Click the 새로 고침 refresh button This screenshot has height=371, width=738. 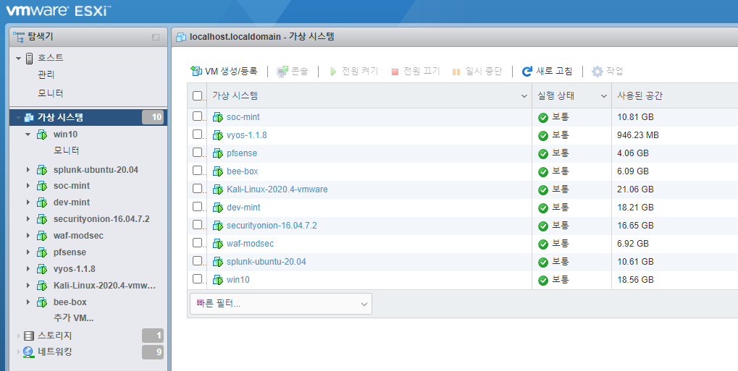548,72
